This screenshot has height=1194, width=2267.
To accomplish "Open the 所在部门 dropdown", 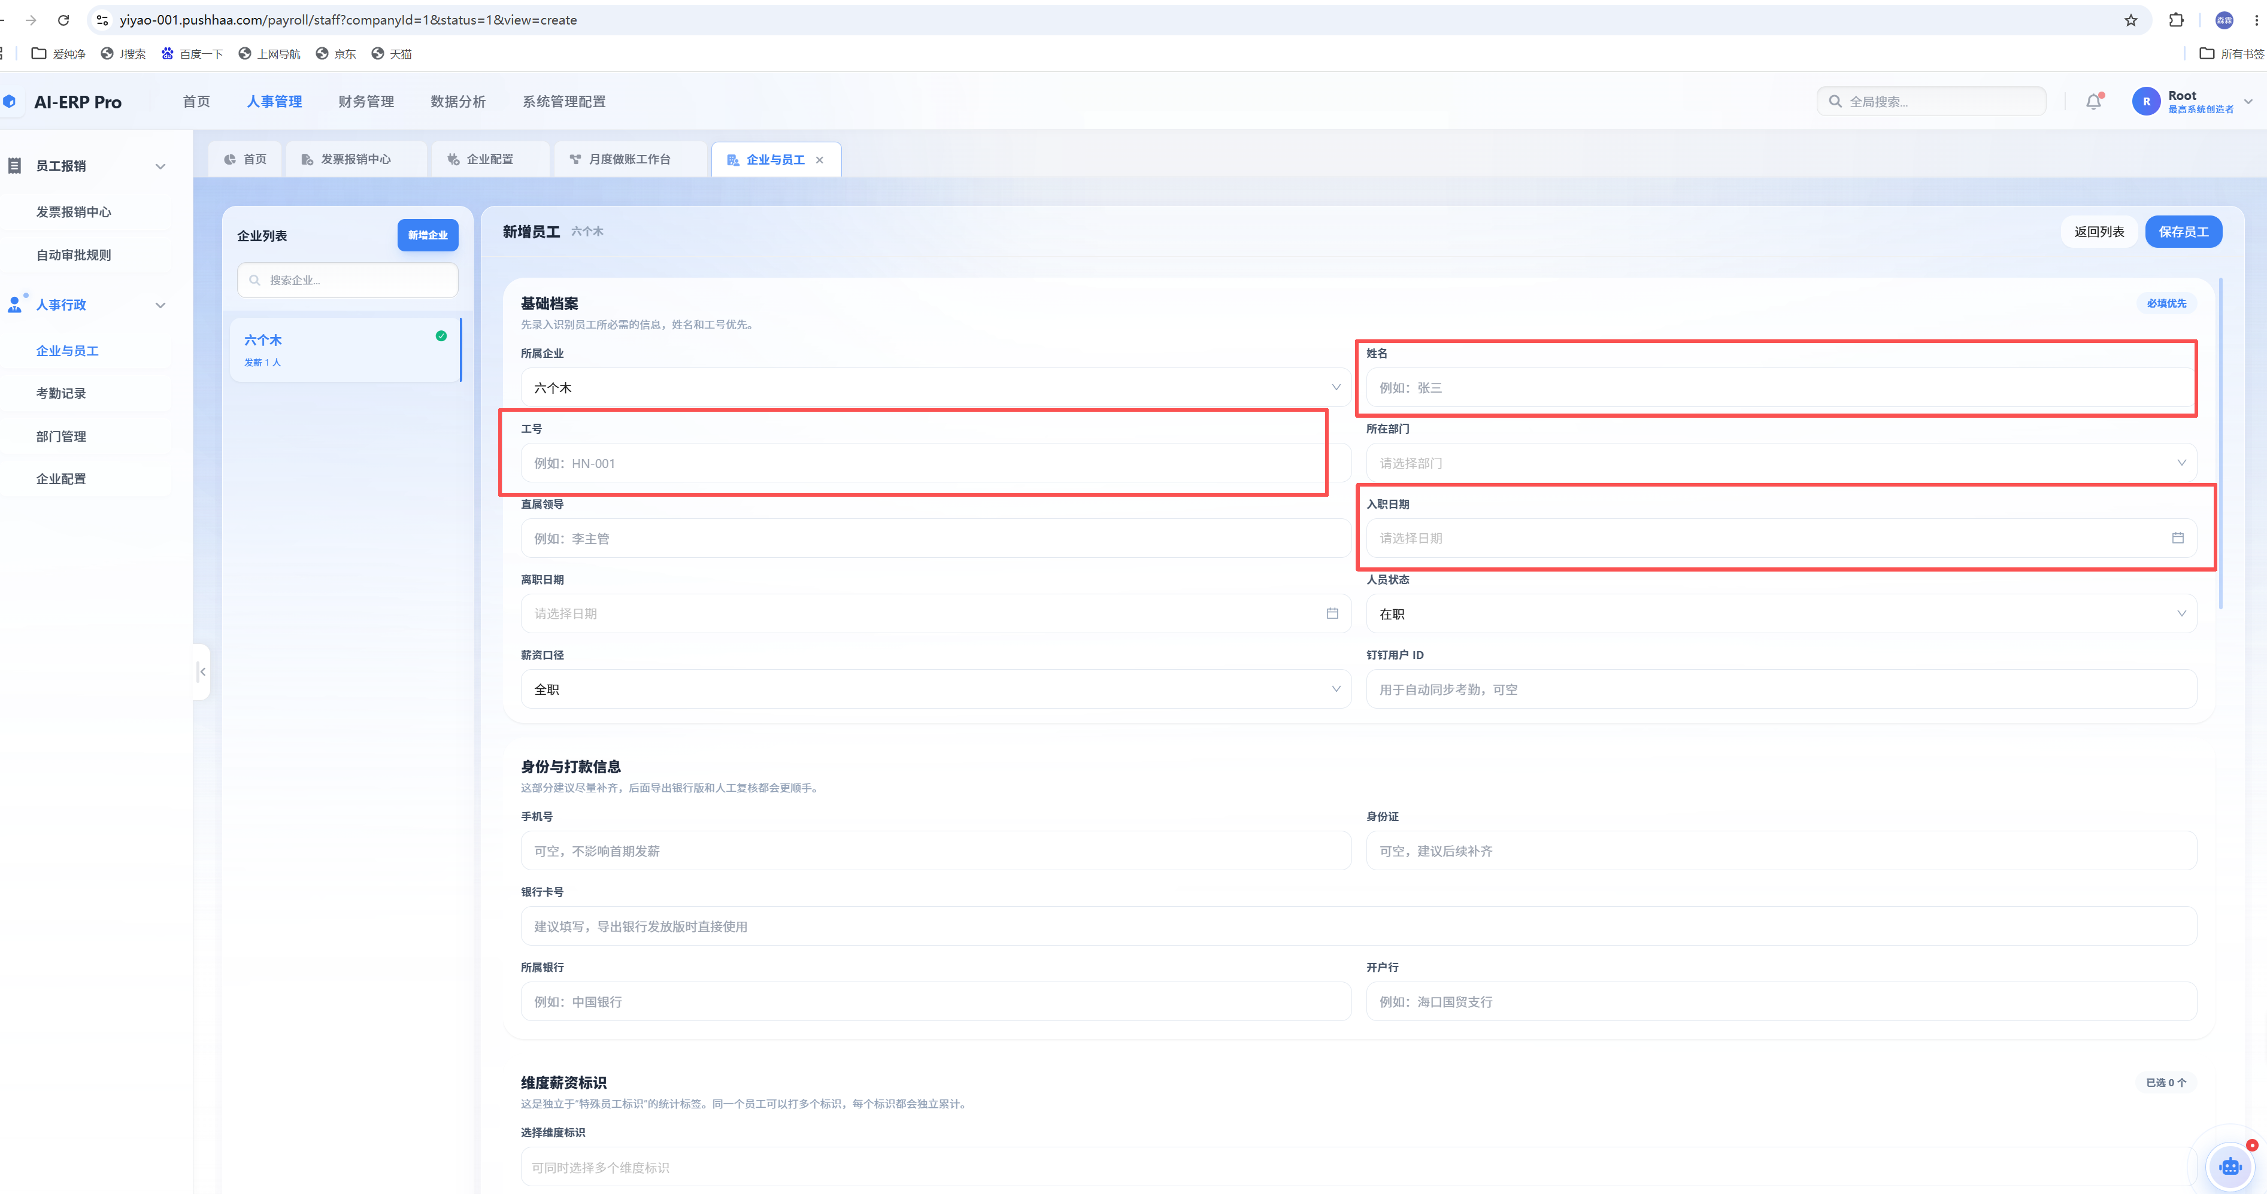I will click(1780, 463).
